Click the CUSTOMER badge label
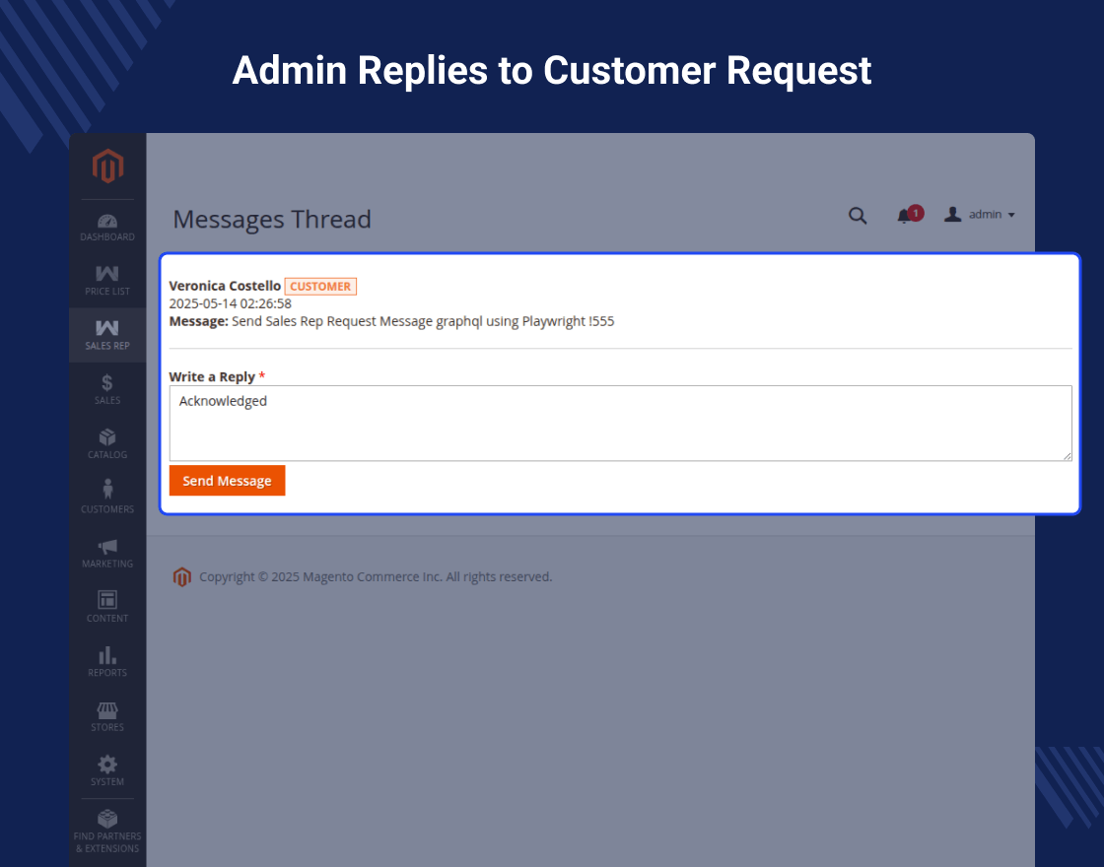1104x867 pixels. [x=320, y=287]
